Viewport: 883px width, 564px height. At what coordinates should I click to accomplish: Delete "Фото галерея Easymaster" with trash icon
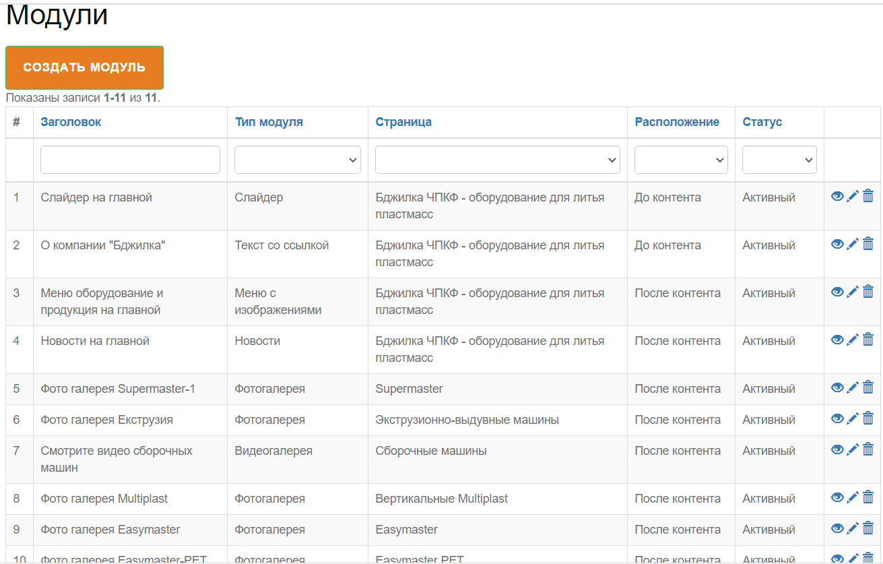868,528
